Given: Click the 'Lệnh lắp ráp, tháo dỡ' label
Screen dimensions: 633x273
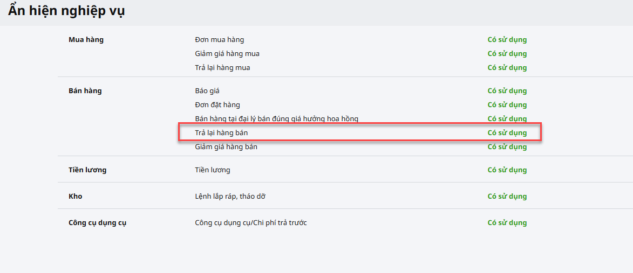Looking at the screenshot, I should (230, 197).
